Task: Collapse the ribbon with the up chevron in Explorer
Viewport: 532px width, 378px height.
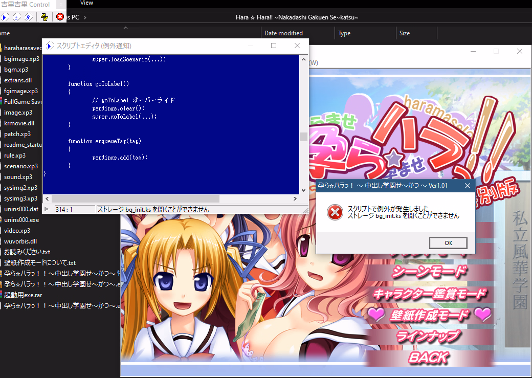Action: click(x=125, y=28)
